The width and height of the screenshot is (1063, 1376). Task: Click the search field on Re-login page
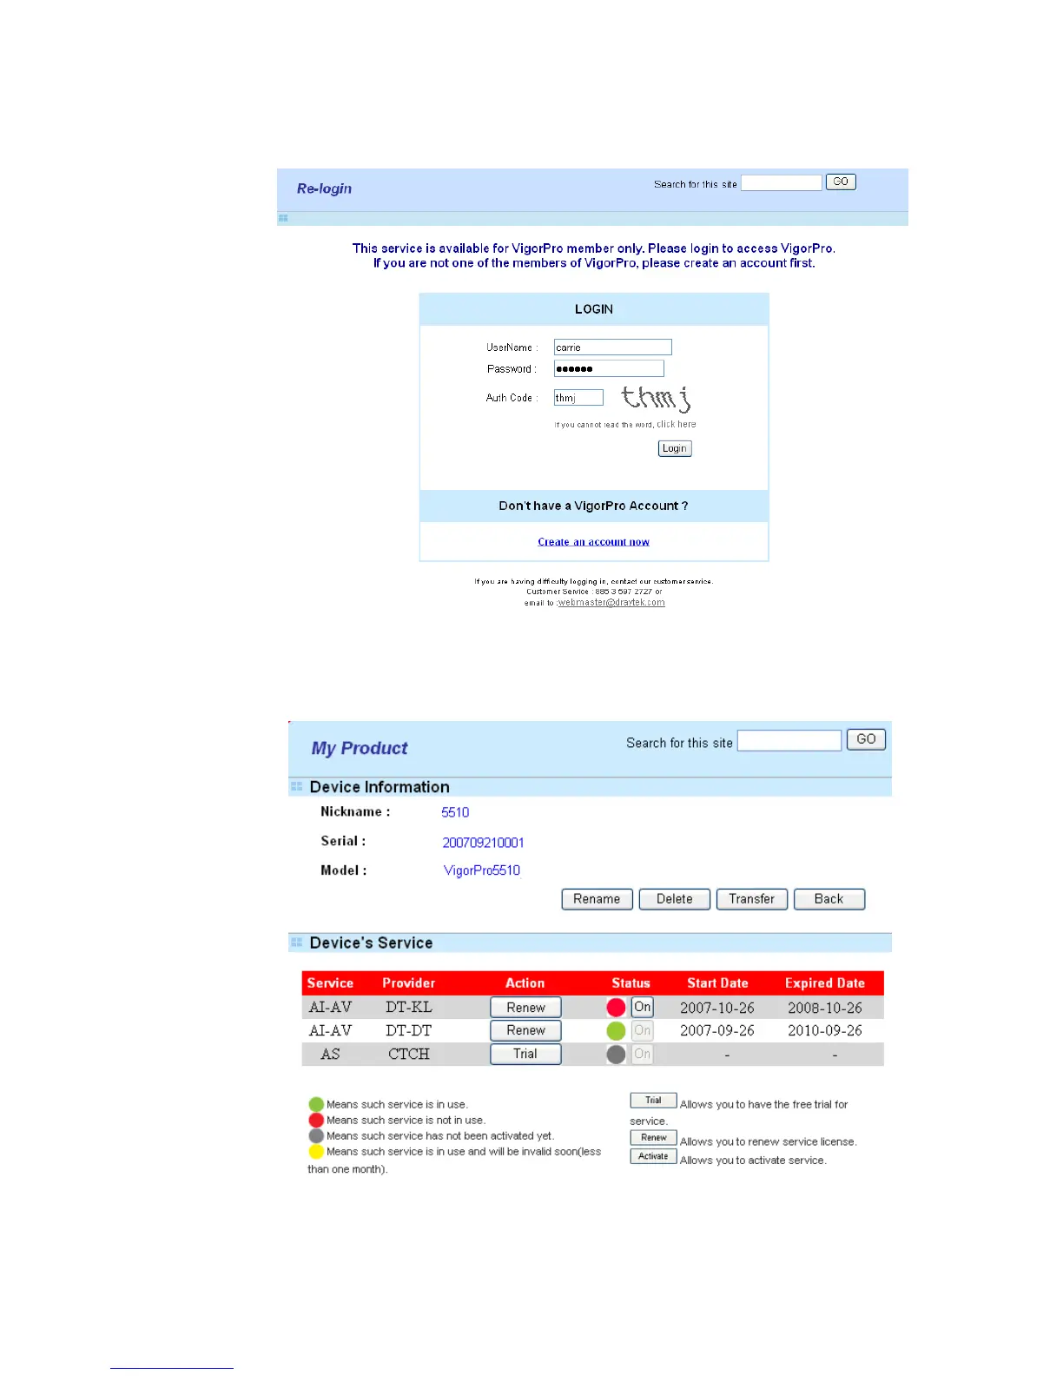pos(781,182)
